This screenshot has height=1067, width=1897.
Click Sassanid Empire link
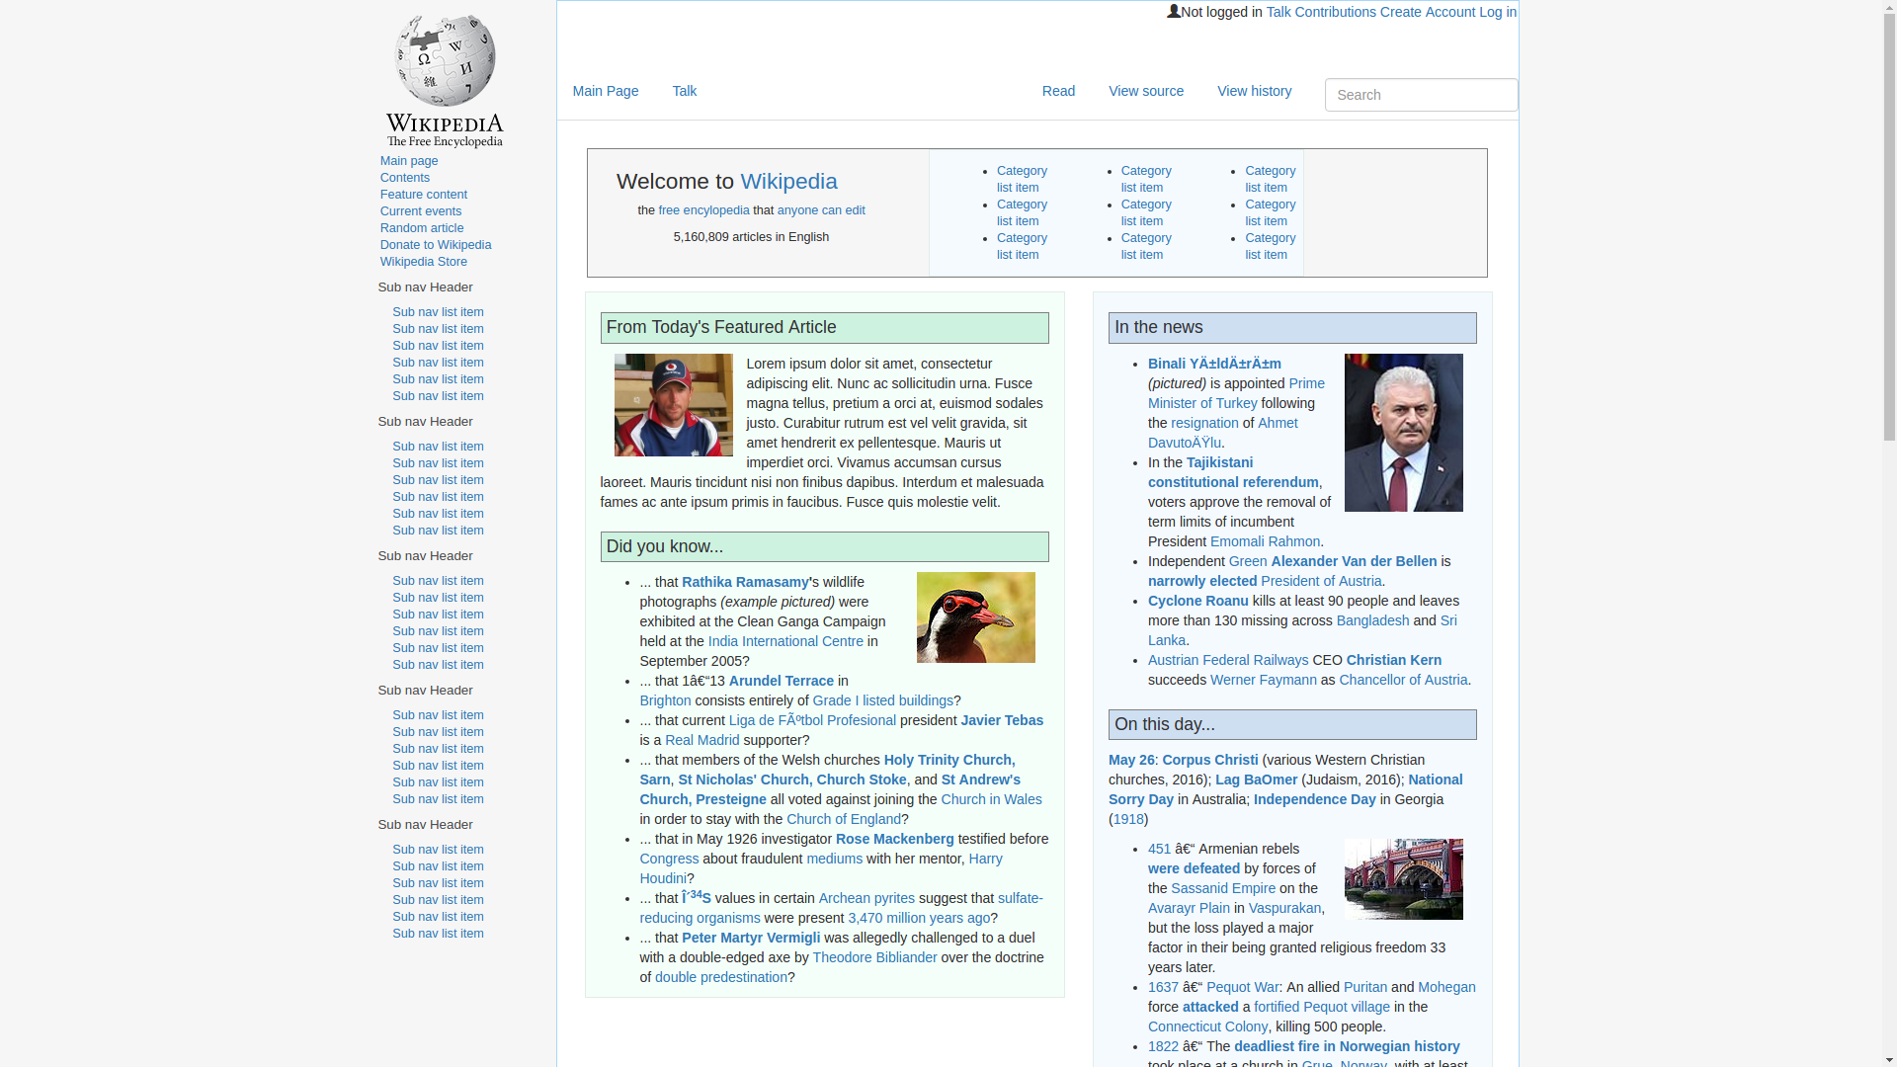[1223, 888]
